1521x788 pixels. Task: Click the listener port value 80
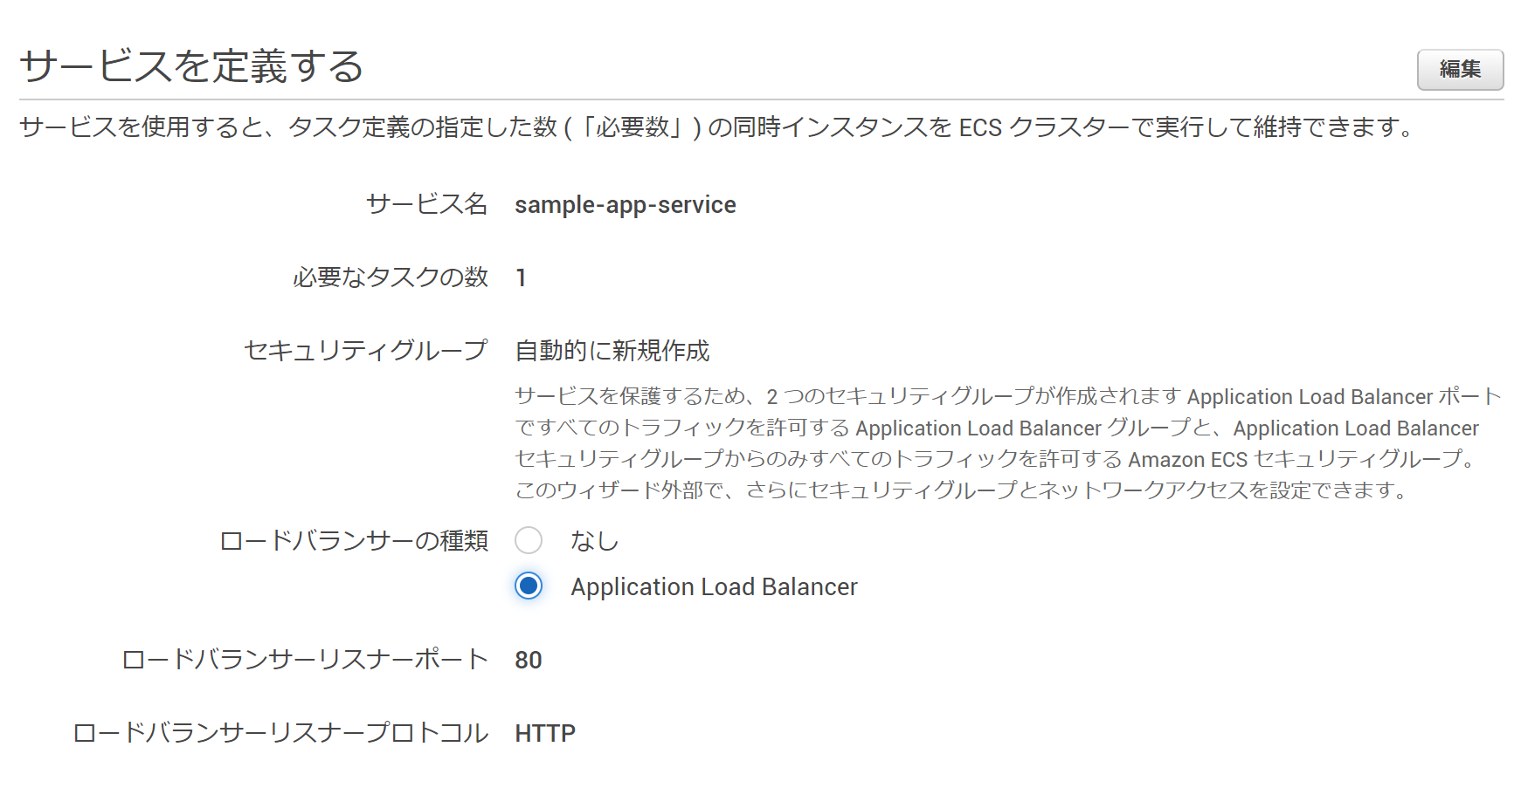(529, 660)
